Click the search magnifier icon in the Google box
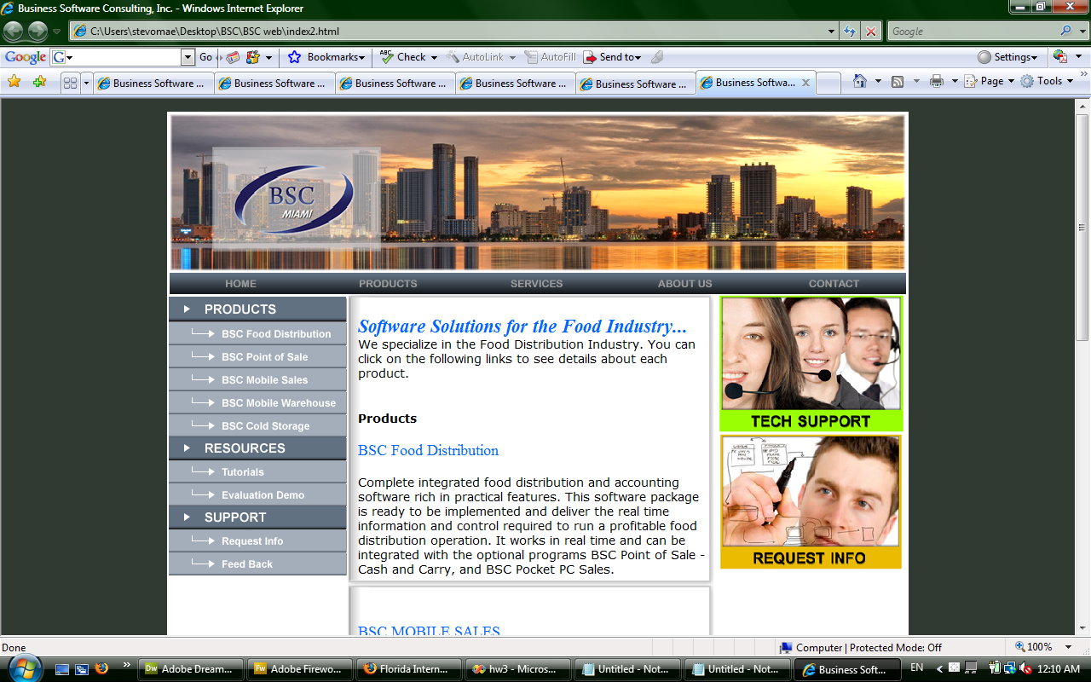Viewport: 1091px width, 682px height. coord(1066,31)
